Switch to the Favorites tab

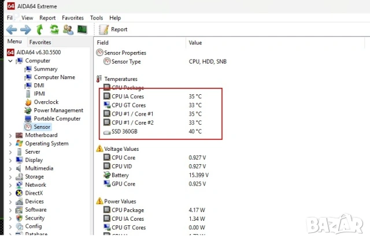pos(40,42)
